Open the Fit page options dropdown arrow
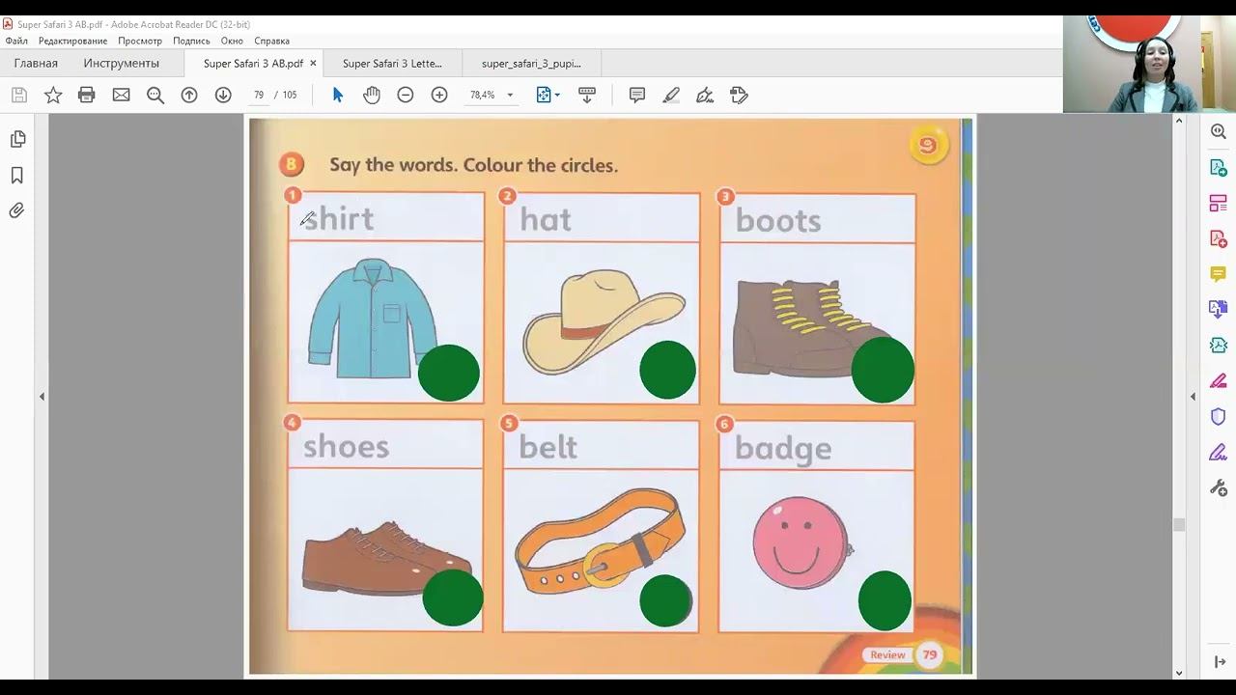Screen dimensions: 1236x695 point(557,96)
